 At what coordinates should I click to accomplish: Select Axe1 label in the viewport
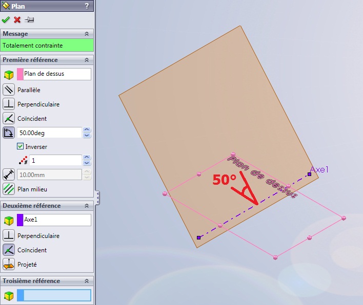(319, 169)
